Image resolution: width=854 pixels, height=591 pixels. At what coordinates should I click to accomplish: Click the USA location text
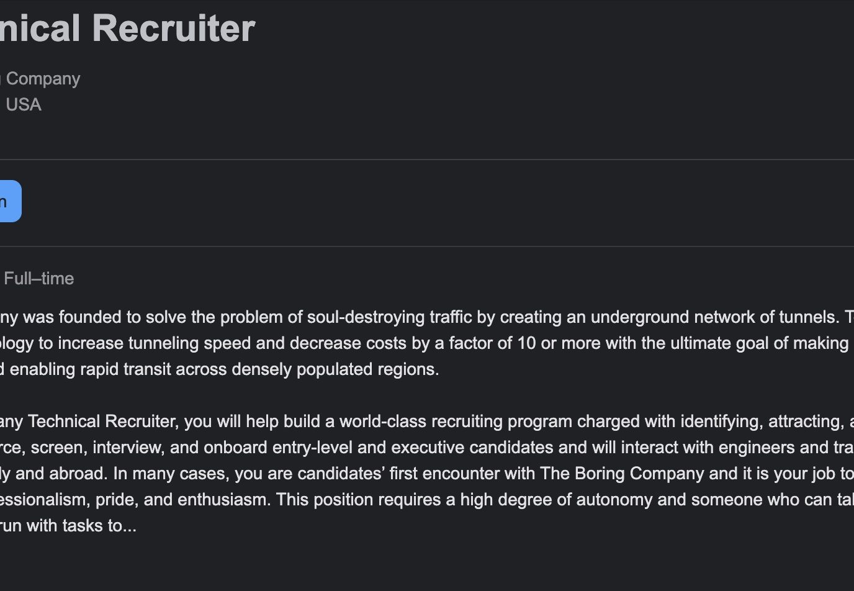pyautogui.click(x=23, y=104)
